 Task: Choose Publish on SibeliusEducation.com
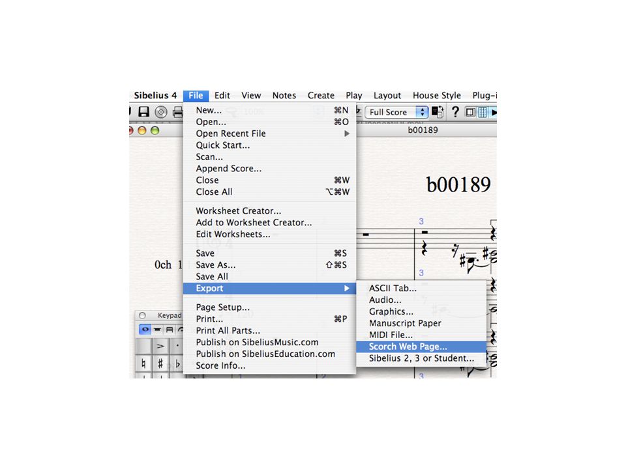click(x=269, y=354)
